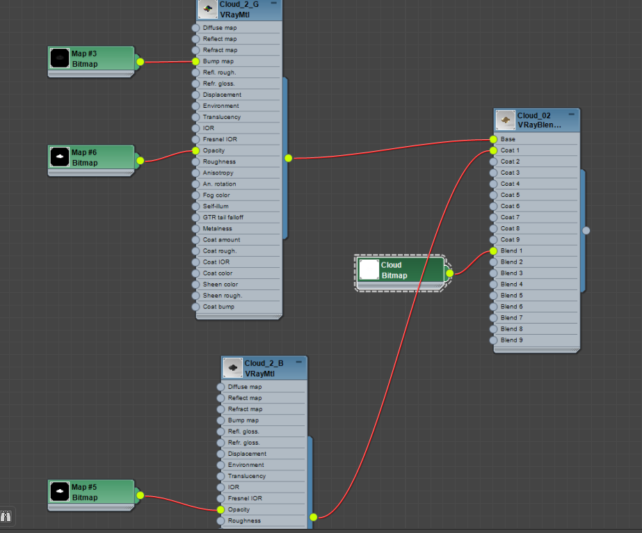
Task: Click the Cloud_02 VRayBlend preview icon
Action: pyautogui.click(x=505, y=120)
